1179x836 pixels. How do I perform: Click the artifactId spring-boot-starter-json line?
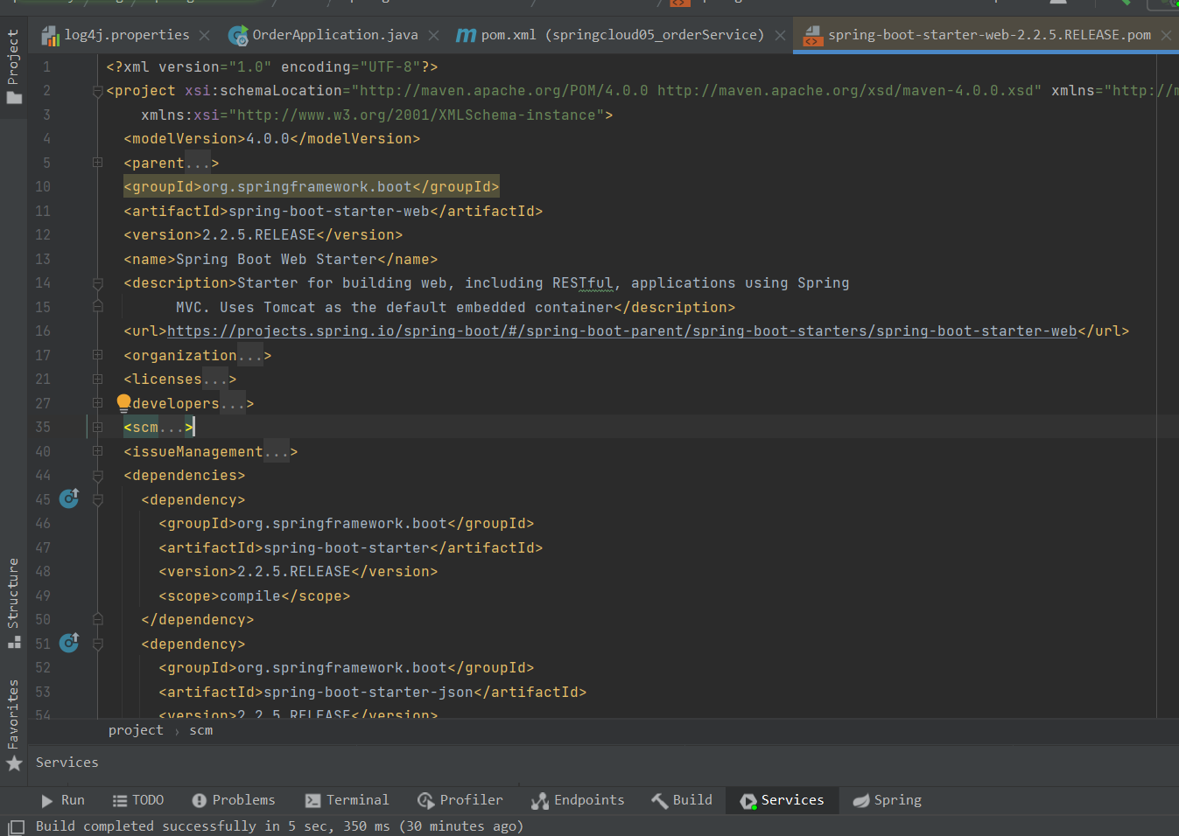[372, 692]
